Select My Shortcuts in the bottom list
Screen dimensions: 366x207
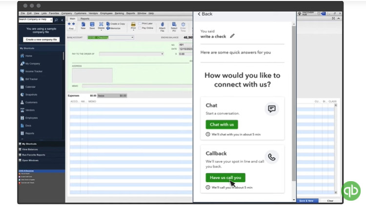click(29, 144)
